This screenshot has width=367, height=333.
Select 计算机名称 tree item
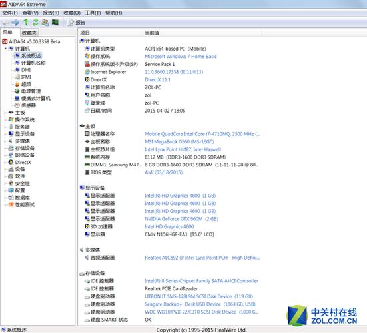tap(33, 63)
